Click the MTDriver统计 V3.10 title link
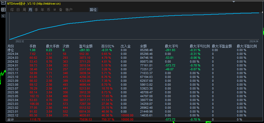The height and width of the screenshot is (123, 264). click(x=34, y=4)
